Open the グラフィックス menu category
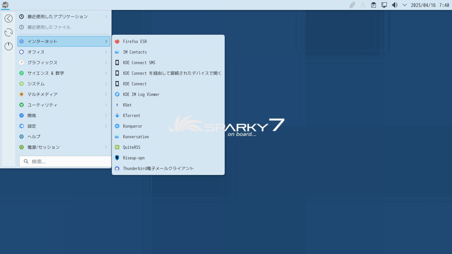 pyautogui.click(x=64, y=63)
